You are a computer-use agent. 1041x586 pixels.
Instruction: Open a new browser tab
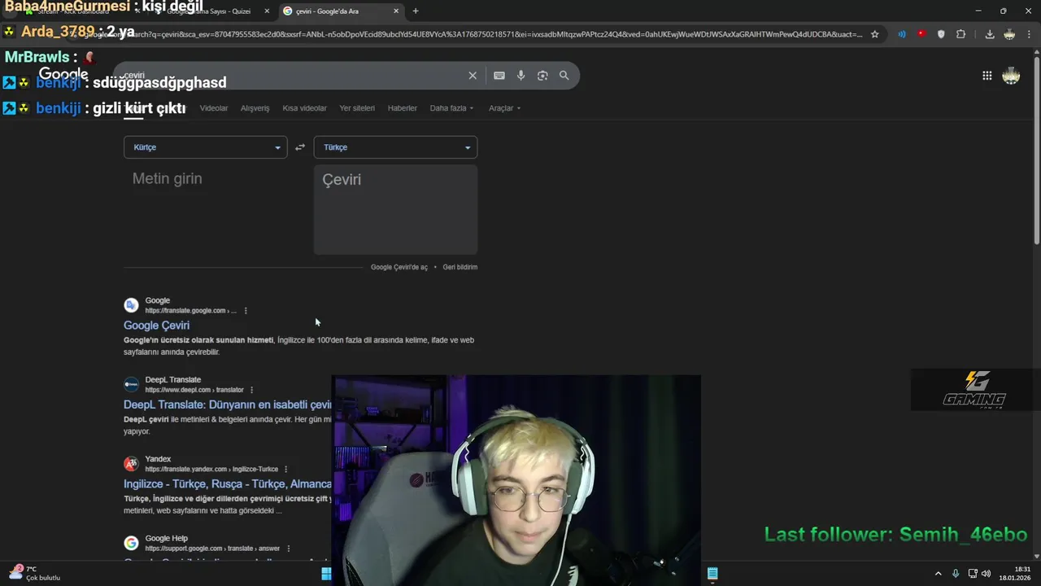(416, 11)
